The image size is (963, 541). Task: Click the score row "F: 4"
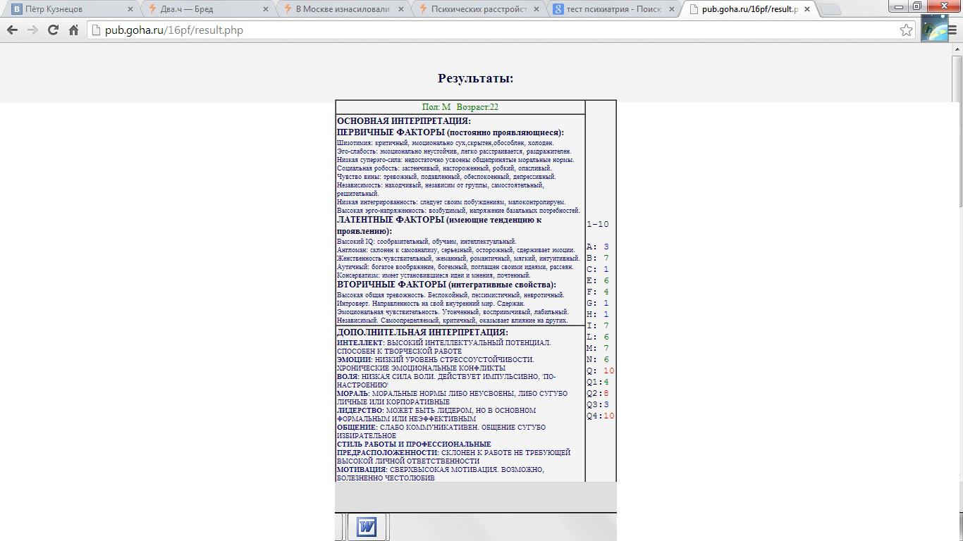(x=598, y=292)
